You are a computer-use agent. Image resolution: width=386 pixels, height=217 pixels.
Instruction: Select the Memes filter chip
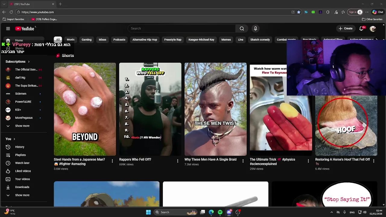point(226,40)
